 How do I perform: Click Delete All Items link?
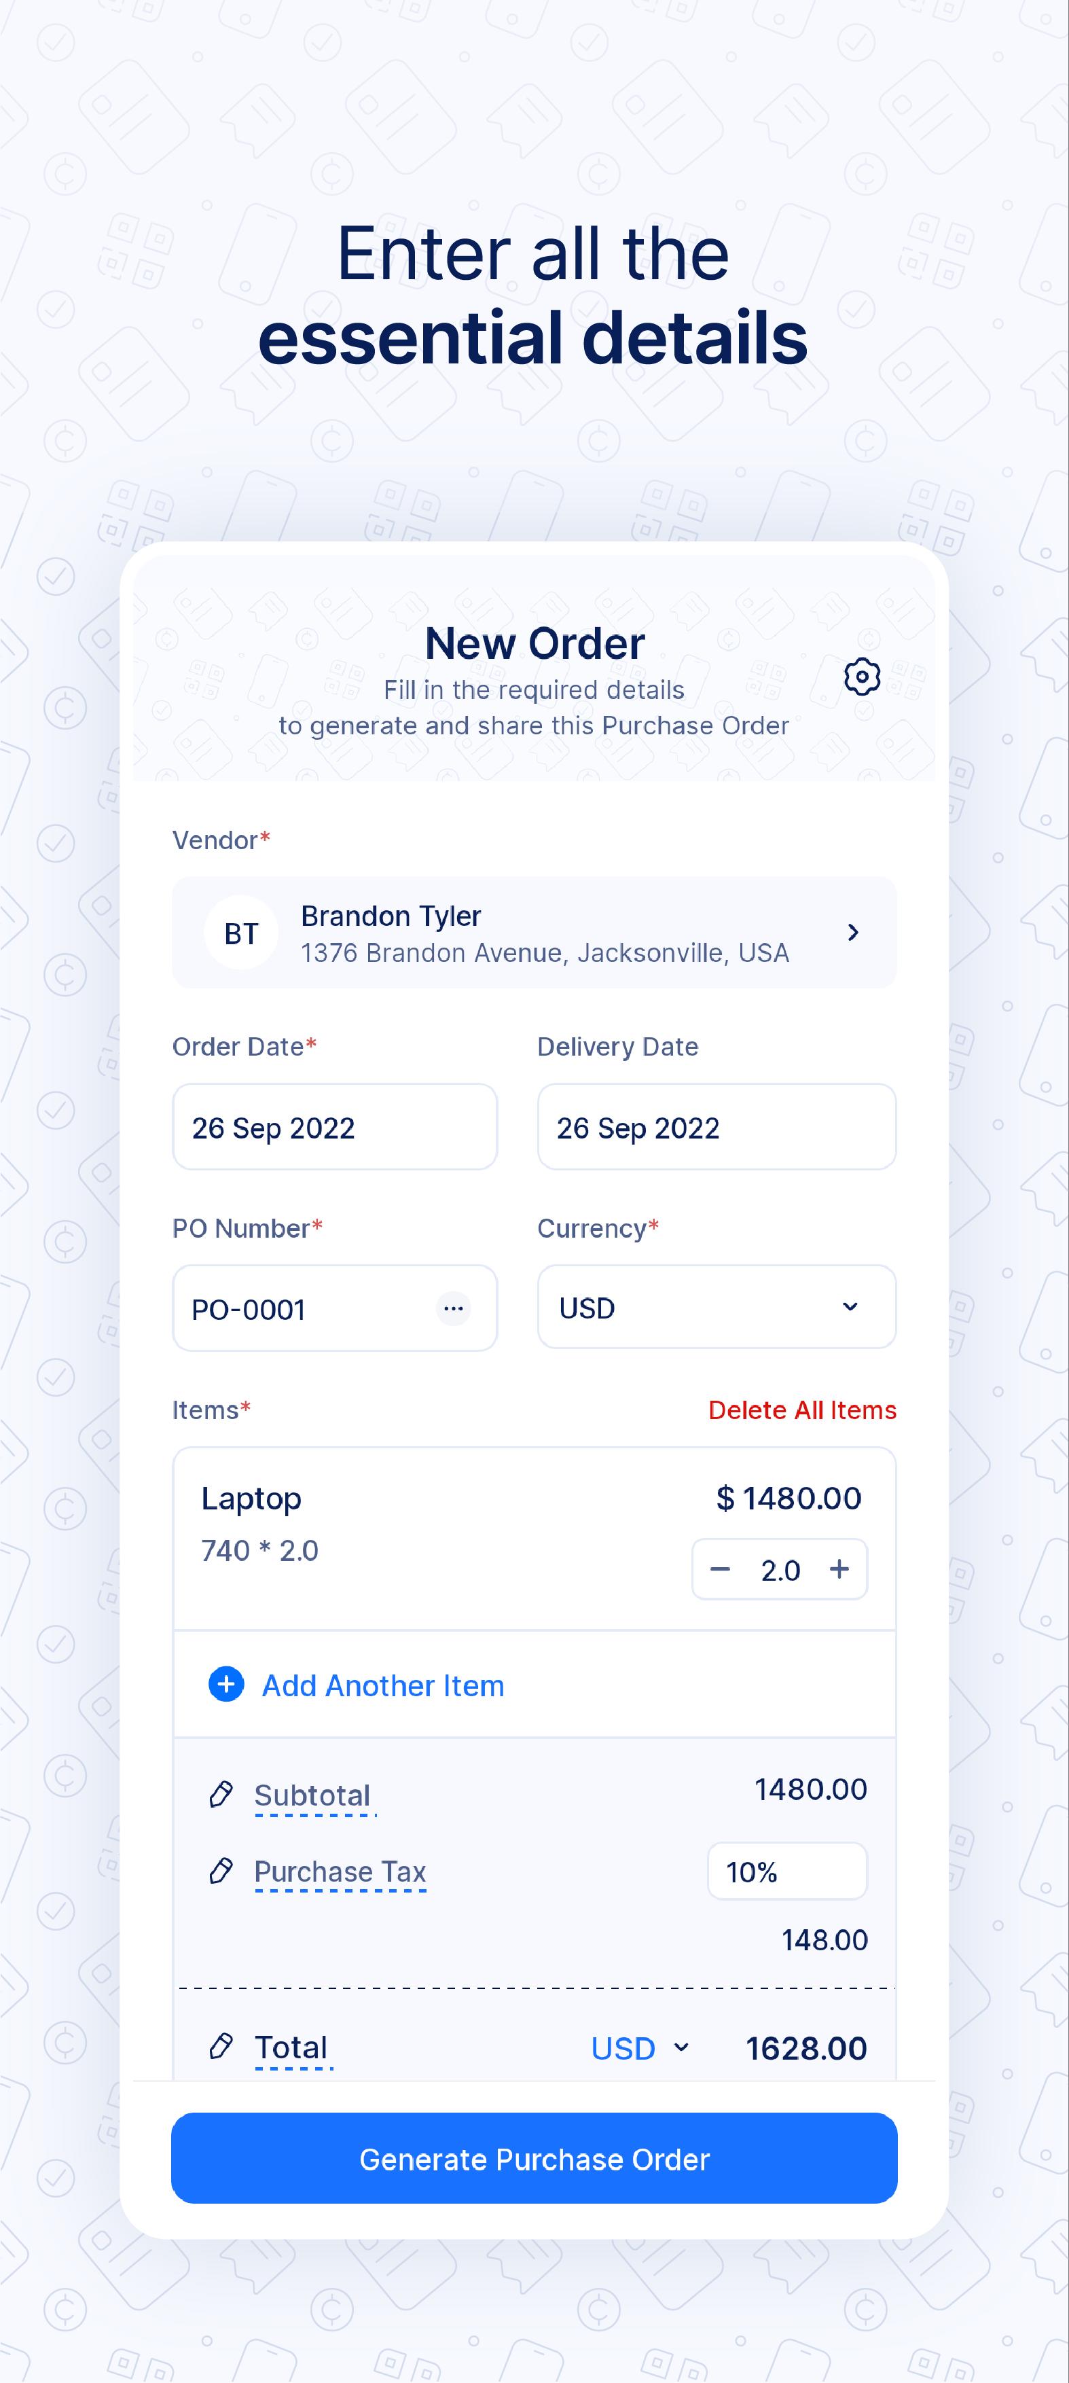(801, 1410)
